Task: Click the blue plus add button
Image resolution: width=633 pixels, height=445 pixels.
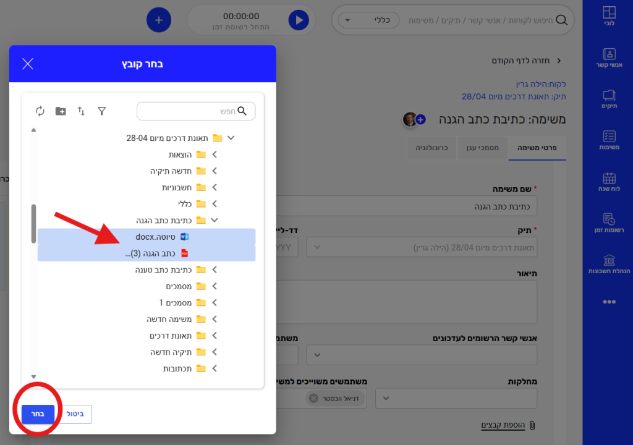Action: click(158, 20)
